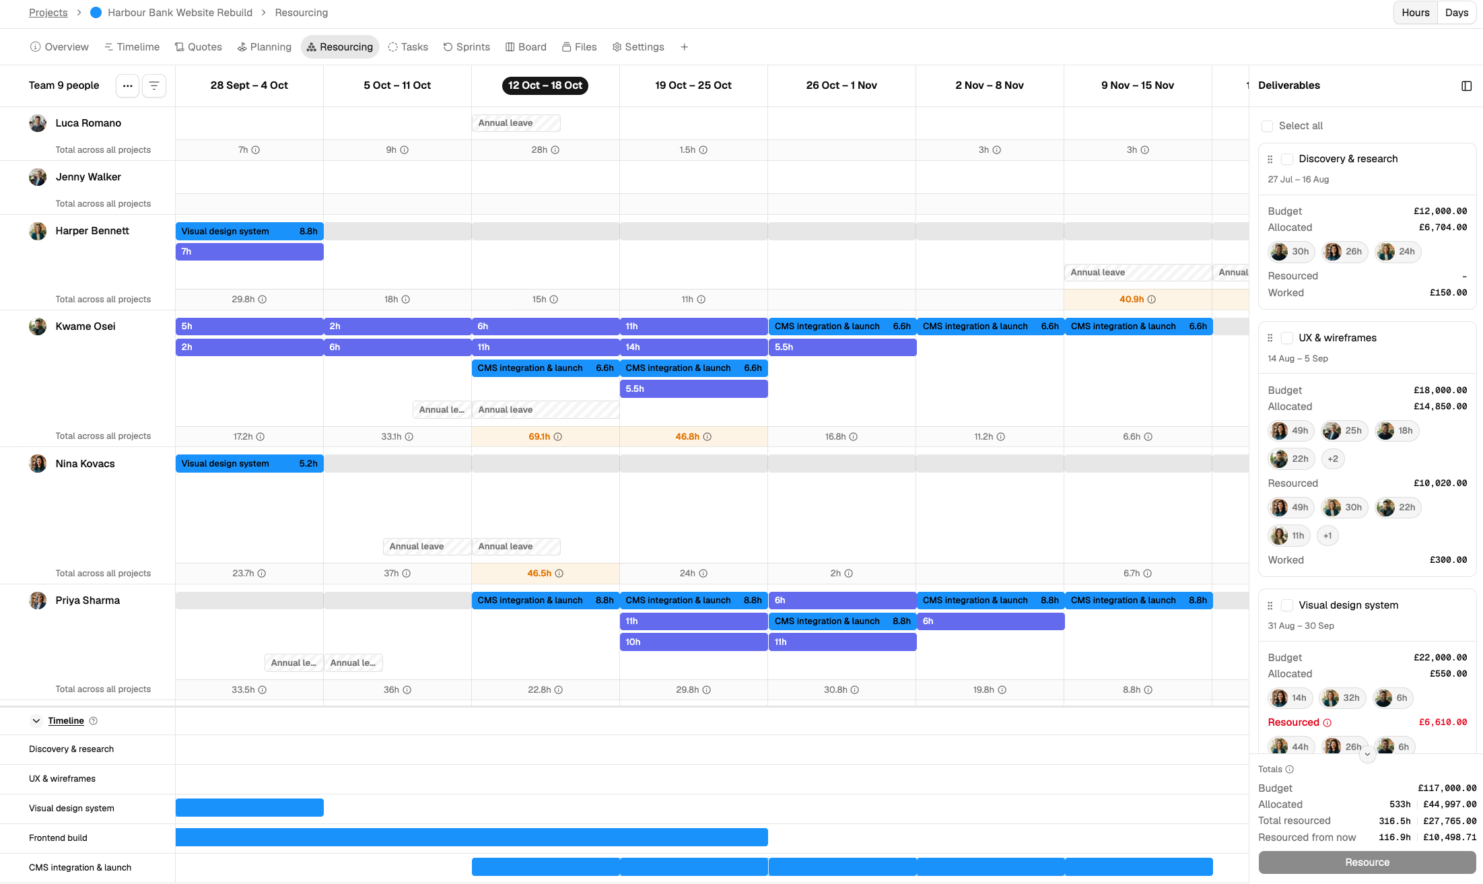This screenshot has height=884, width=1483.
Task: Click the info icon beside Kwame's 69.1h total
Action: [x=558, y=437]
